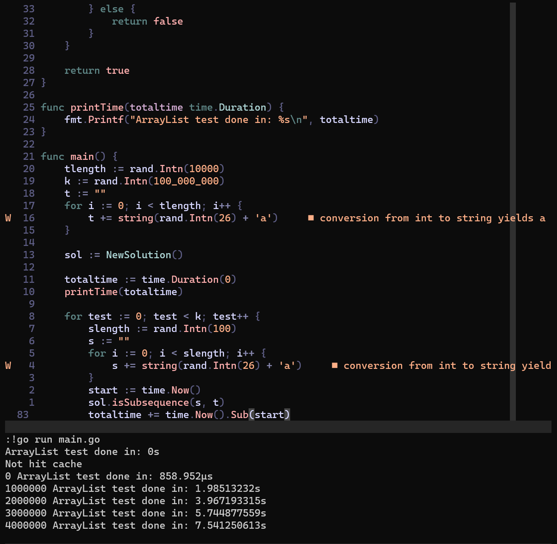Click the vertical scrollbar in the editor
Image resolution: width=557 pixels, height=544 pixels.
512,211
